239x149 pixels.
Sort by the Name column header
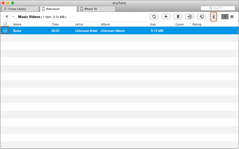click(x=17, y=24)
